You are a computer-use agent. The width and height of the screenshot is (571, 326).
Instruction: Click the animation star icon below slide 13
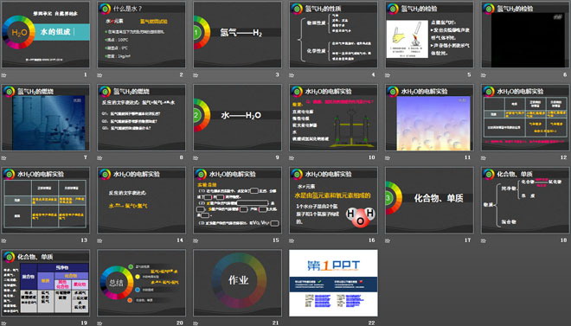point(4,240)
